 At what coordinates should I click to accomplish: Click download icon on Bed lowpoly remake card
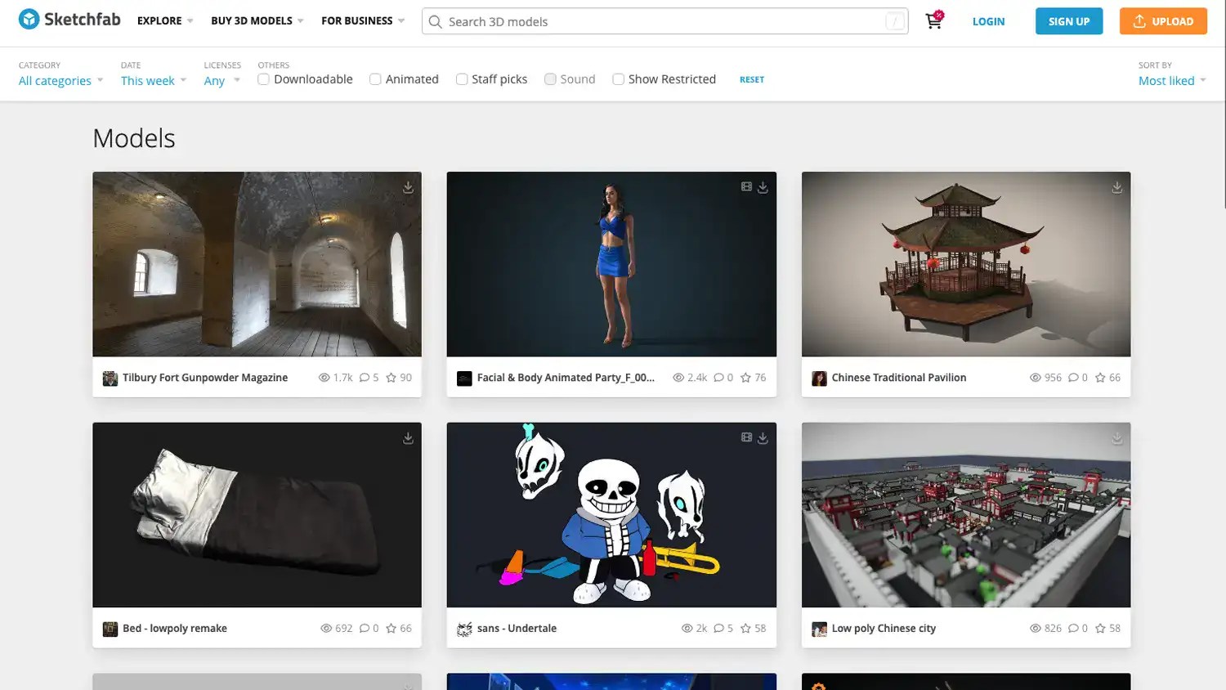click(x=408, y=438)
